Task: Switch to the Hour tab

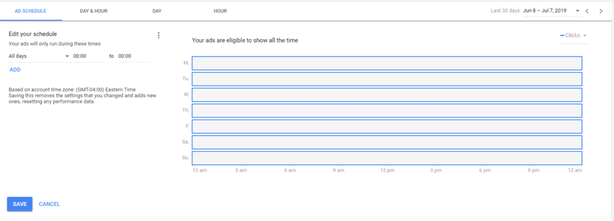Action: [x=220, y=11]
